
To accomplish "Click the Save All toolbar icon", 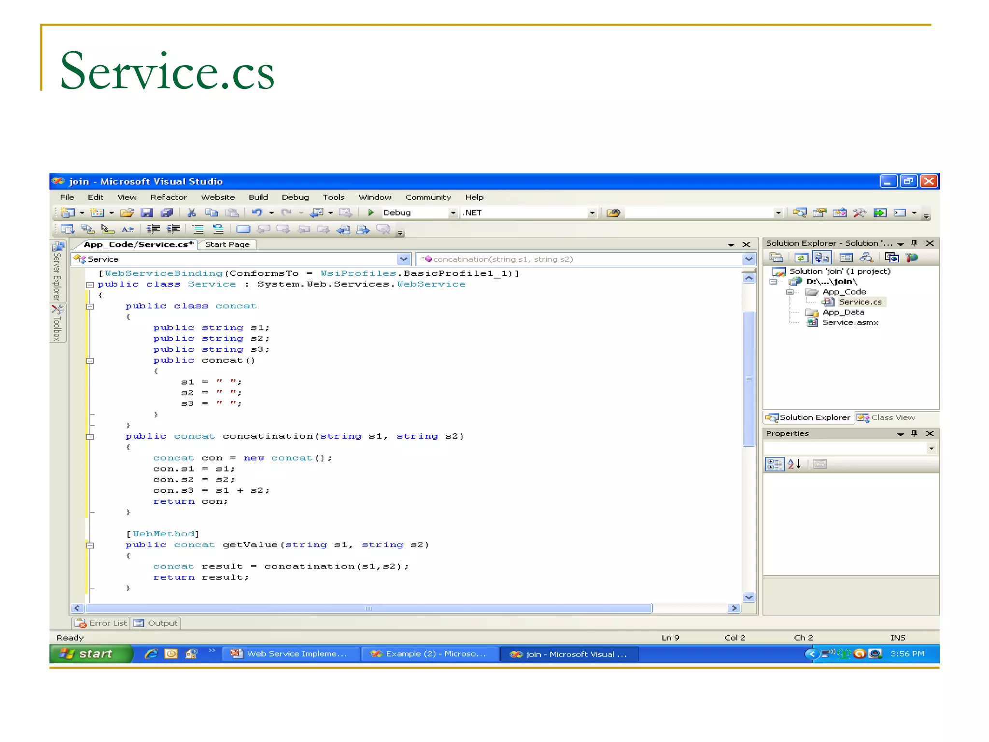I will coord(167,213).
